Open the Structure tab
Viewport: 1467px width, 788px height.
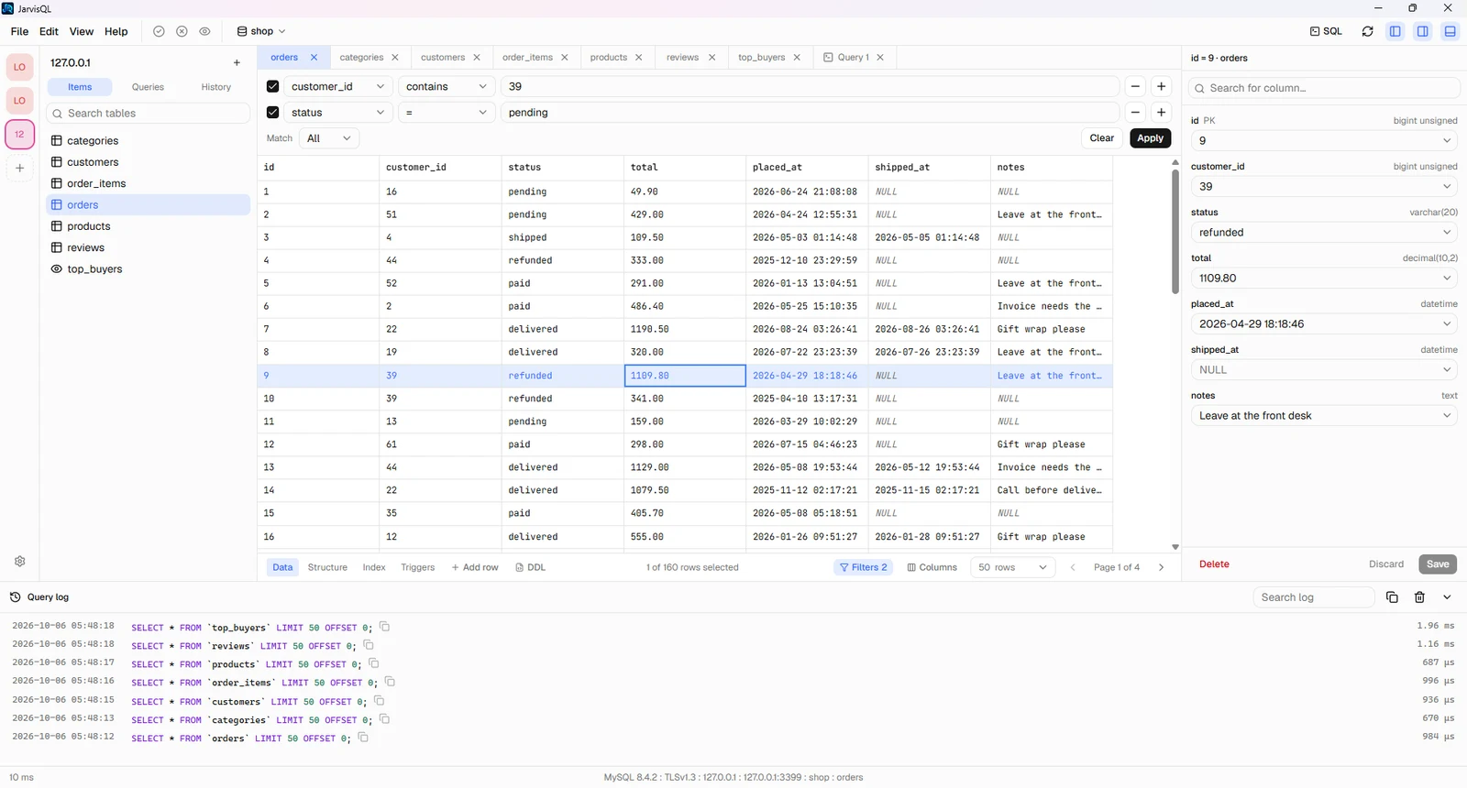click(x=327, y=567)
